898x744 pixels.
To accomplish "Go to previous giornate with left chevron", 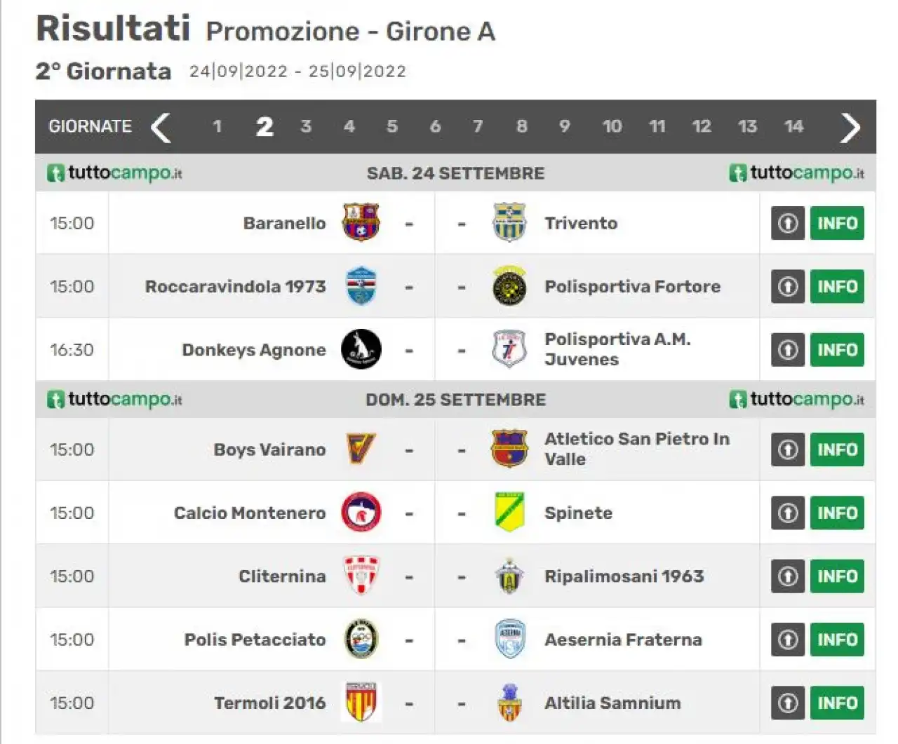I will (x=161, y=127).
